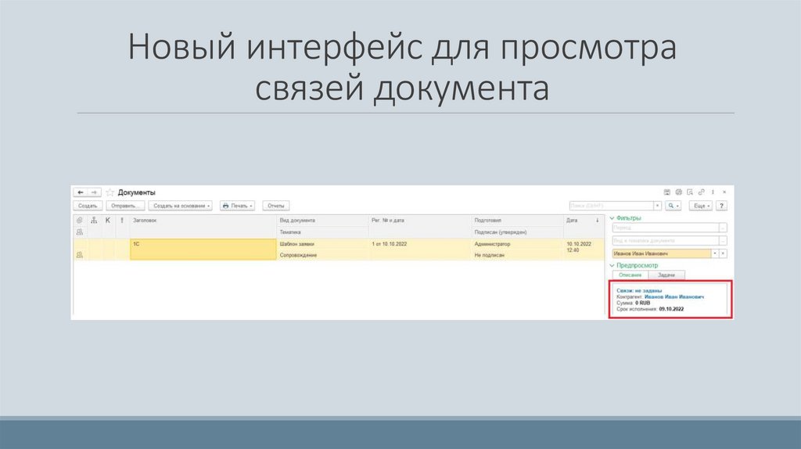Sort by the exclamation mark column
801x449 pixels.
pyautogui.click(x=121, y=220)
